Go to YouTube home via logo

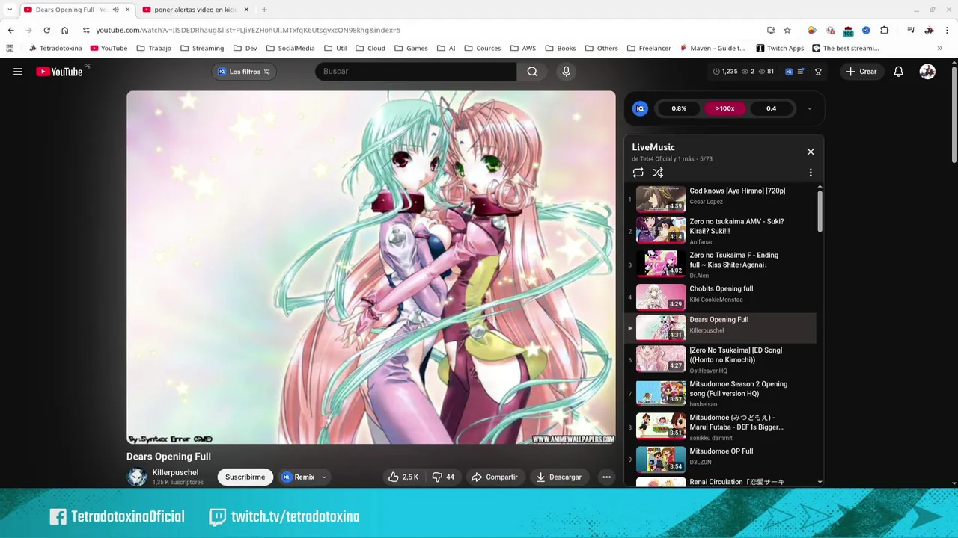59,72
